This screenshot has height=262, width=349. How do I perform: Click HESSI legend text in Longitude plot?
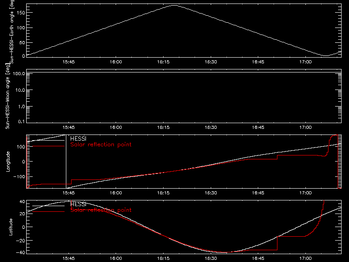78,138
